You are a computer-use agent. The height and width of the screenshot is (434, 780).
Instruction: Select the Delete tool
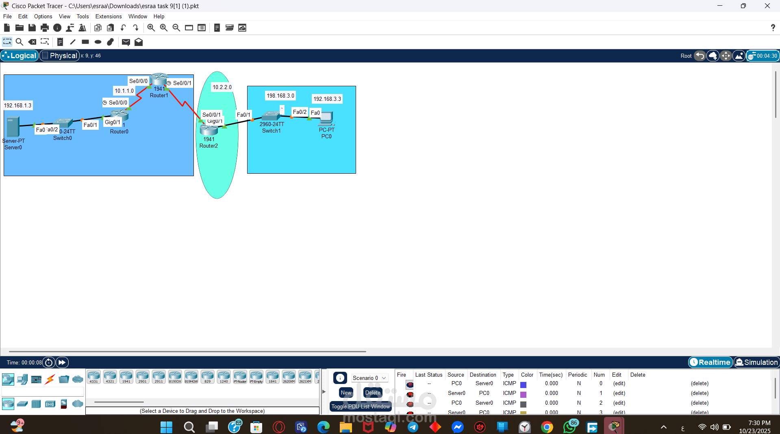[32, 42]
